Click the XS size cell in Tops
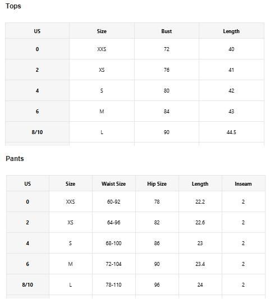This screenshot has width=270, height=299. pos(102,70)
